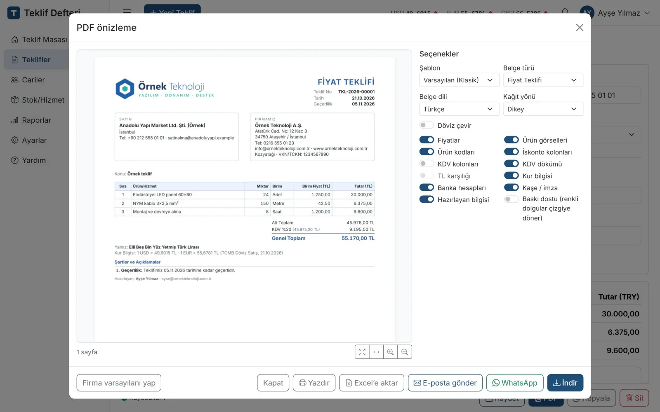The image size is (660, 412).
Task: Zoom in on the PDF preview
Action: [390, 352]
